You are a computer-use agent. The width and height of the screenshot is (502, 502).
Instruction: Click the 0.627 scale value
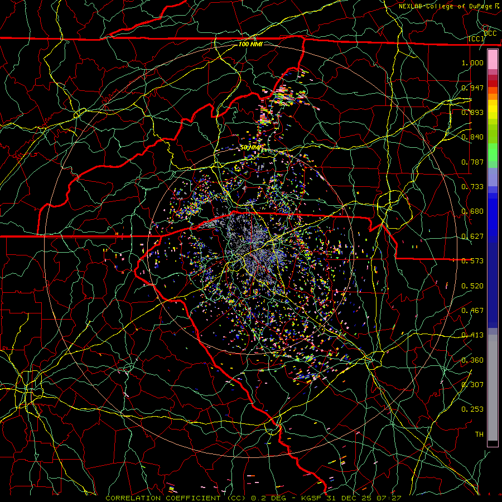point(472,236)
